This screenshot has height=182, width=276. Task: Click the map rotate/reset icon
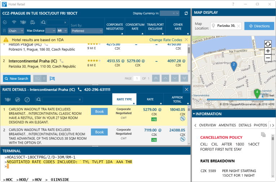coord(268,44)
